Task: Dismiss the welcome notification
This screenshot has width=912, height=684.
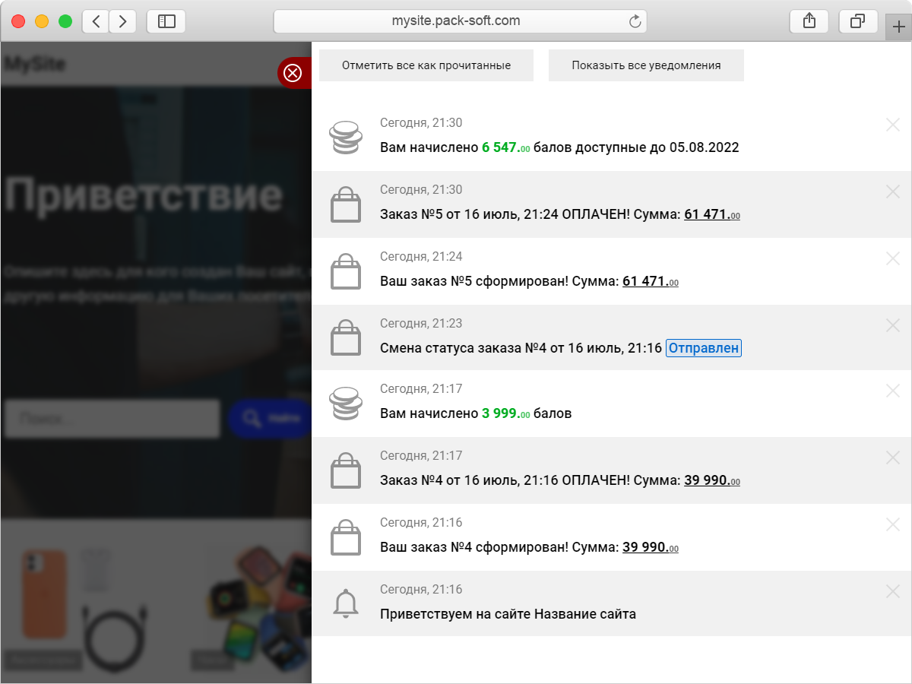Action: [x=892, y=591]
